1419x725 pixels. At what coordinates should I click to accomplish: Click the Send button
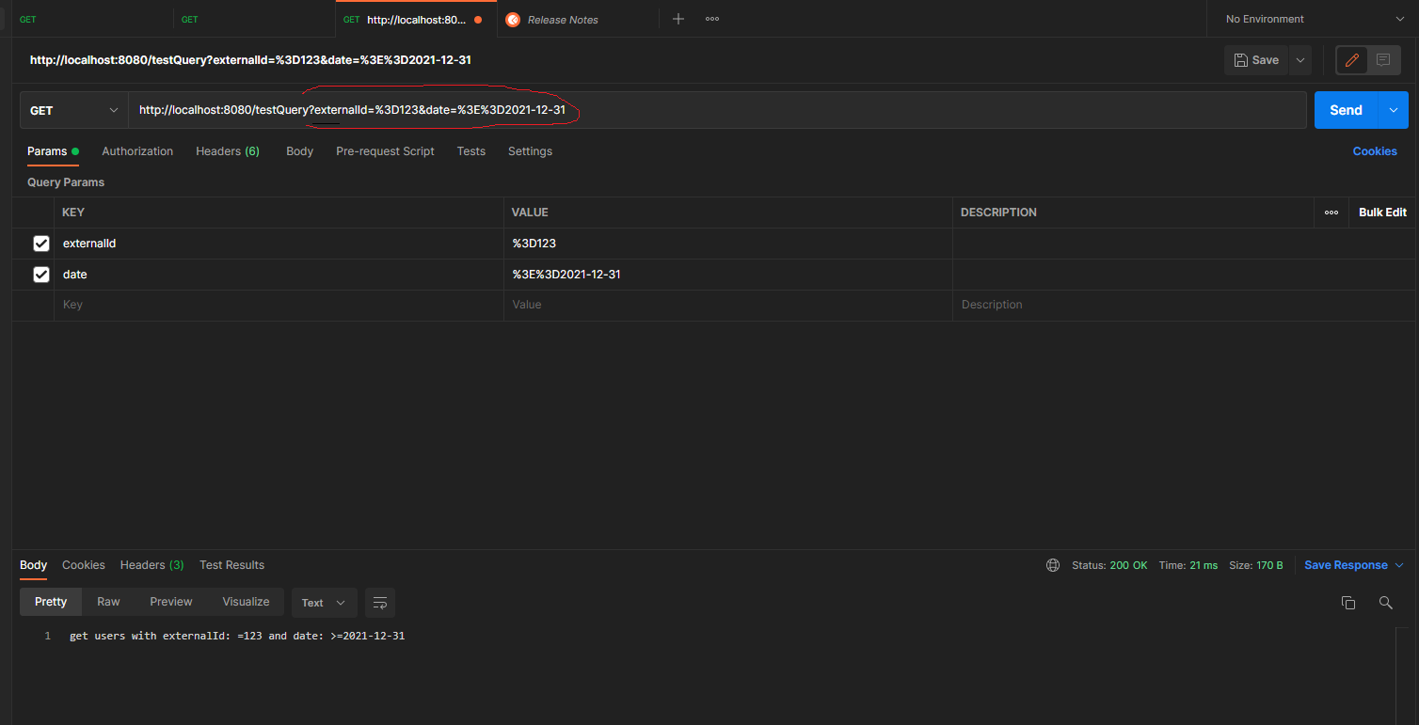[x=1346, y=110]
